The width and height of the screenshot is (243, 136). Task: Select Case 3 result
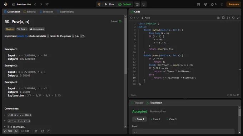172,119
